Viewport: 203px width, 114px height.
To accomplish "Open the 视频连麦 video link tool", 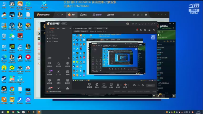I will [49, 73].
